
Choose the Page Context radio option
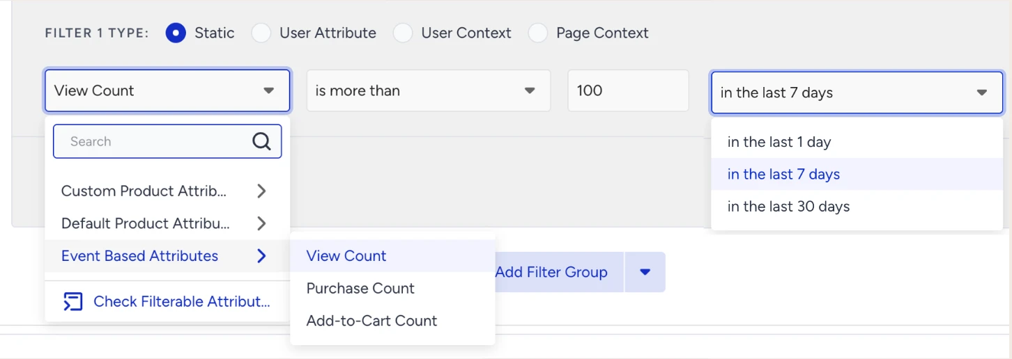click(x=537, y=33)
